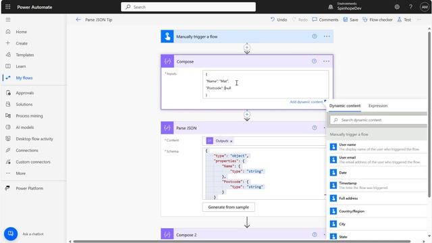Open Templates in the sidebar

tap(25, 55)
